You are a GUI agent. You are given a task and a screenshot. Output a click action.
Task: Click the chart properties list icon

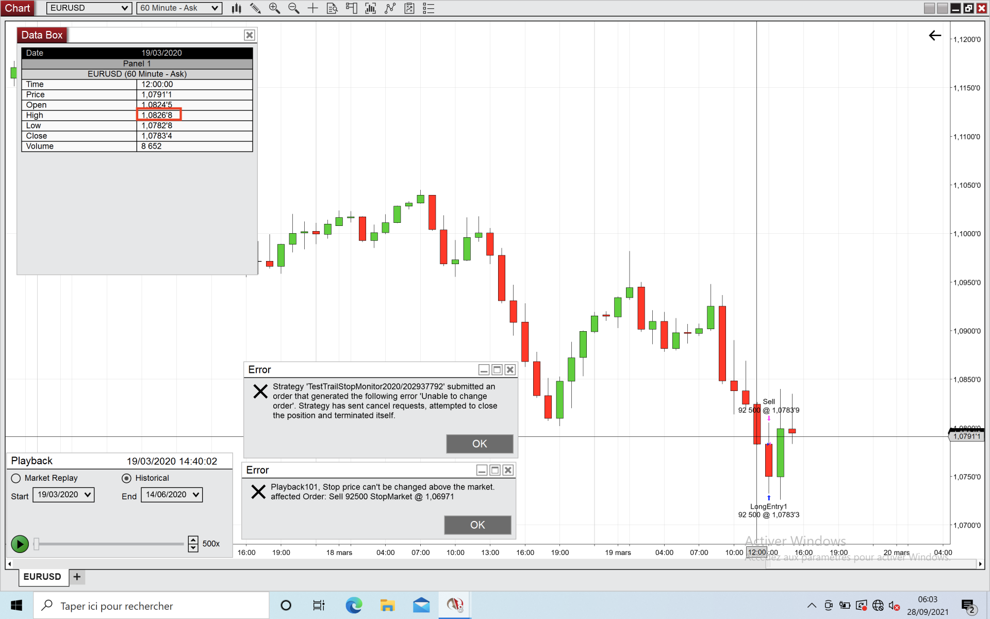(428, 8)
